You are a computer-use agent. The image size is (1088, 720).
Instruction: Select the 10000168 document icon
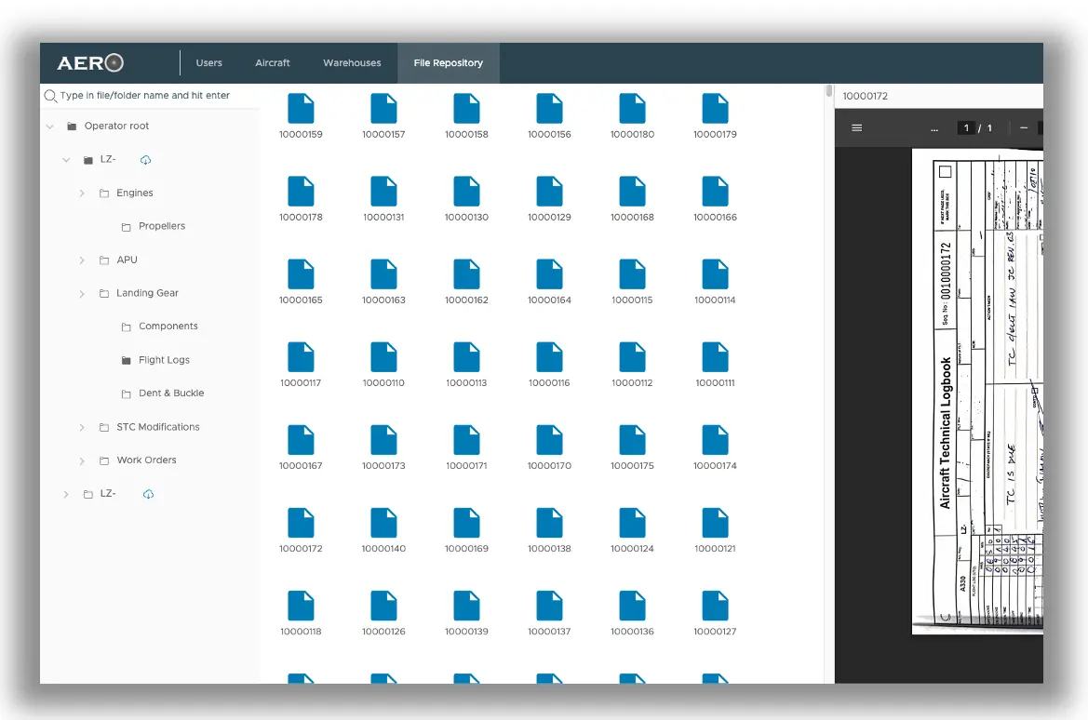click(632, 192)
